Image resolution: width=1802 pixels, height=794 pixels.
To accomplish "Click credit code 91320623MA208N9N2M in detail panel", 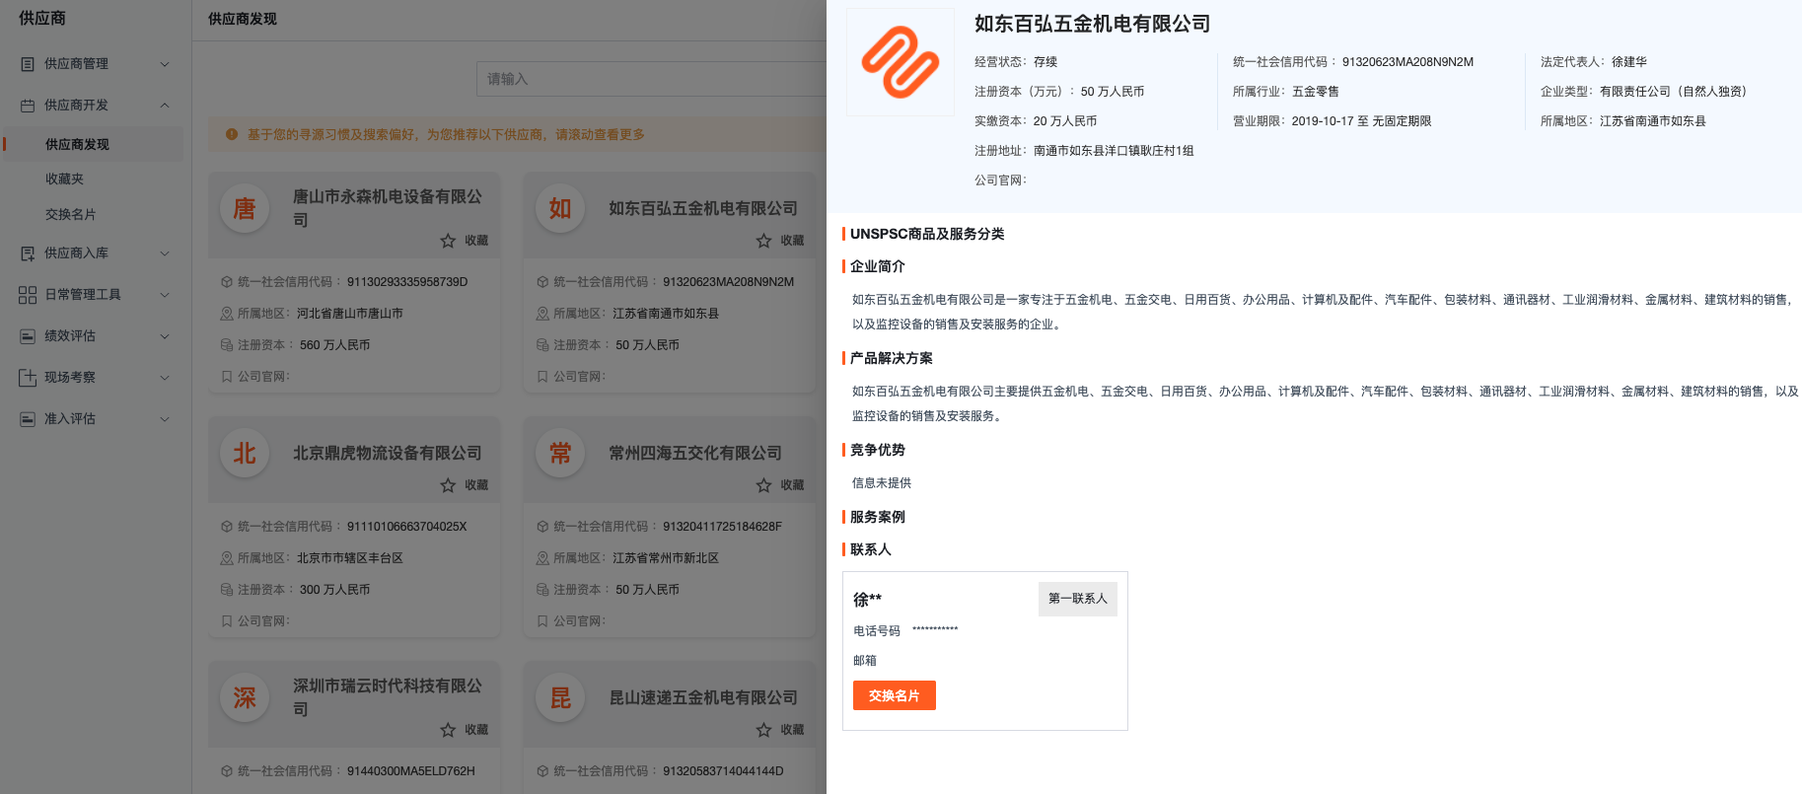I will click(1407, 62).
